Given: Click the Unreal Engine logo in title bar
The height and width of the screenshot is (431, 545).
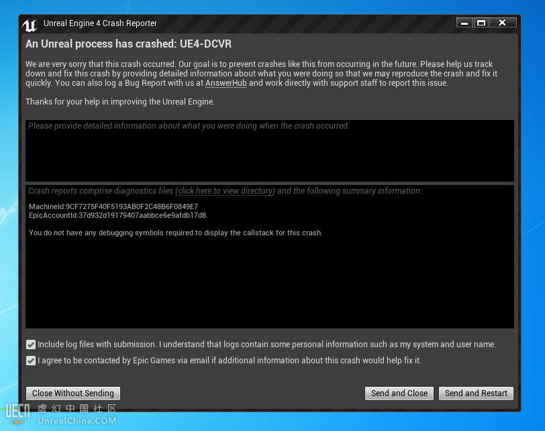Looking at the screenshot, I should tap(30, 25).
